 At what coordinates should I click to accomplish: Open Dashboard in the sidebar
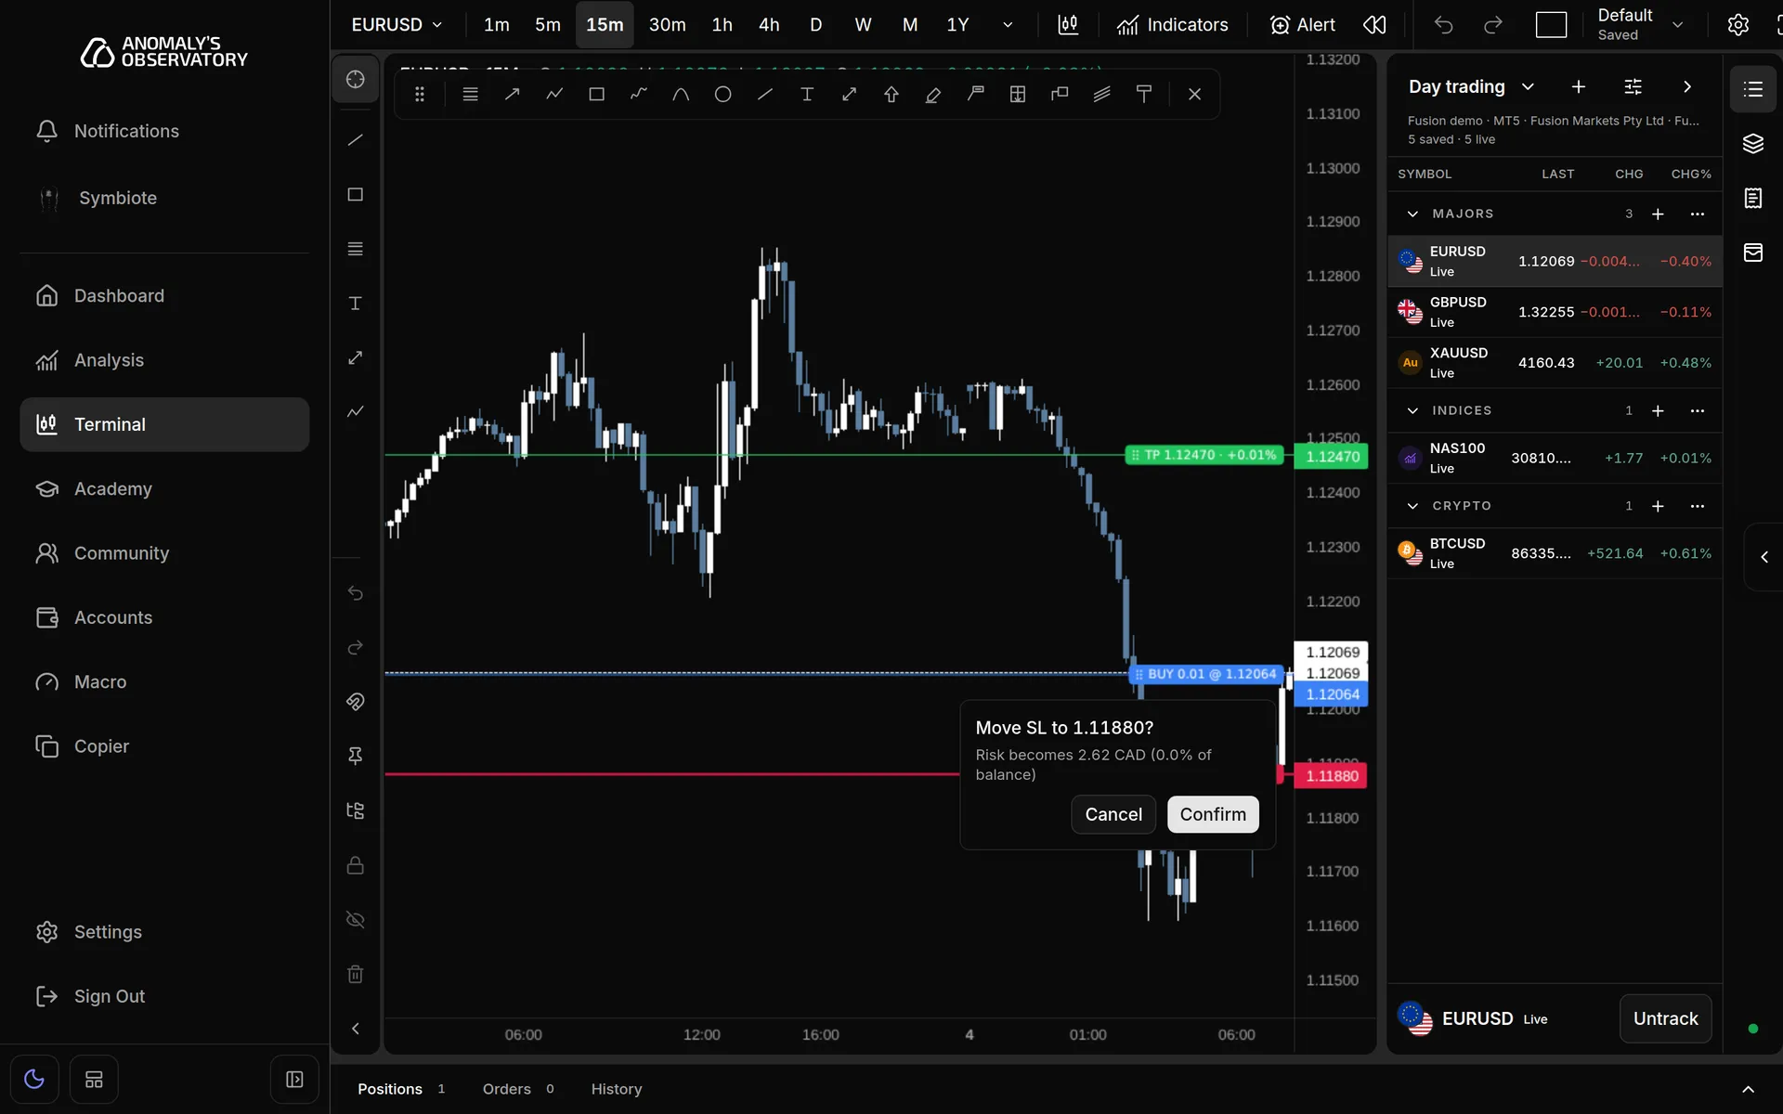[x=164, y=296]
